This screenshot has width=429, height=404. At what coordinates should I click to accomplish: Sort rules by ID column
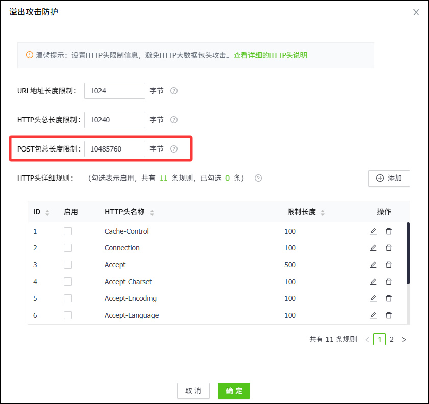pos(47,213)
